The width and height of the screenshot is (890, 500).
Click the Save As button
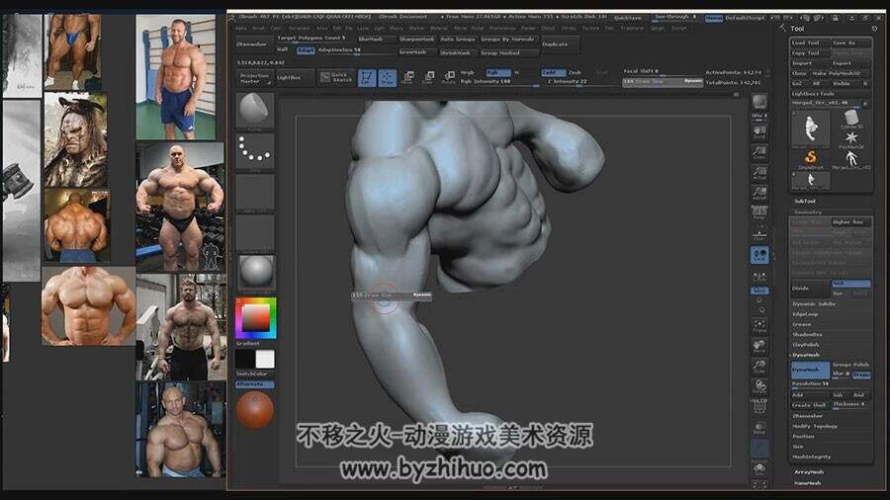click(850, 43)
